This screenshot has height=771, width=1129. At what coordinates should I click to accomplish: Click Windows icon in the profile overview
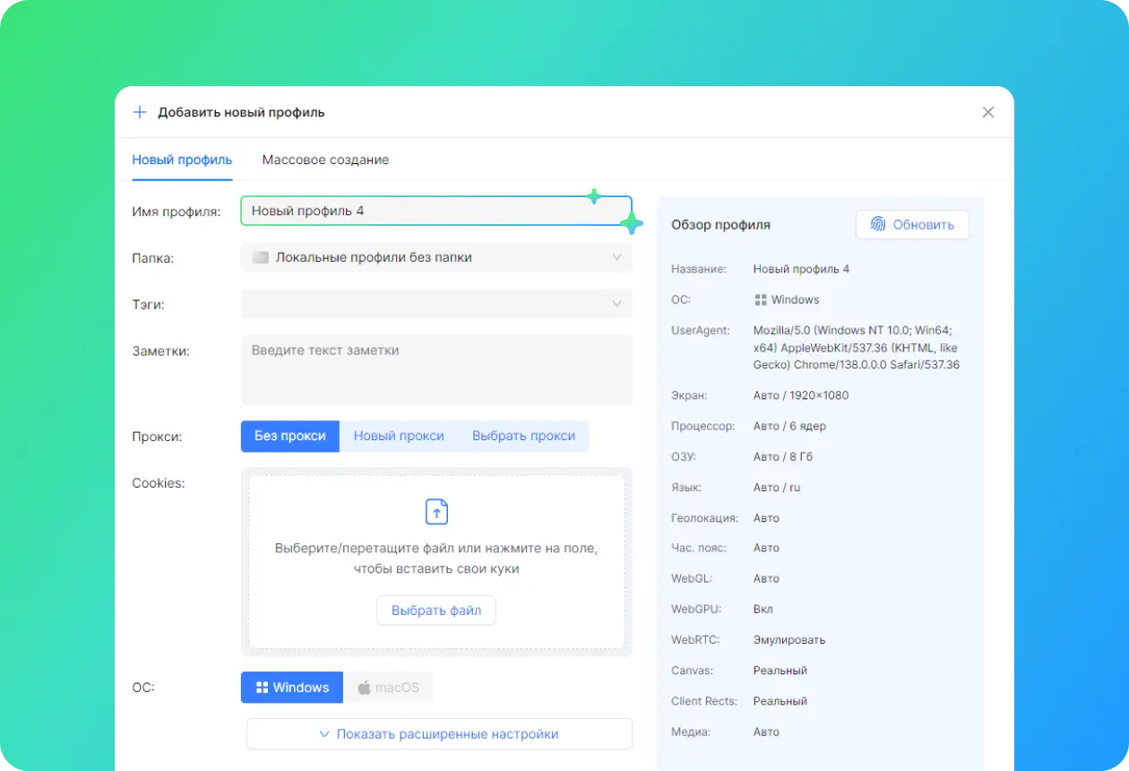tap(761, 300)
